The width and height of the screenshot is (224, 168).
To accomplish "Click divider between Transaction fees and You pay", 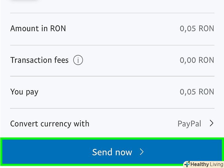I will click(x=112, y=76).
